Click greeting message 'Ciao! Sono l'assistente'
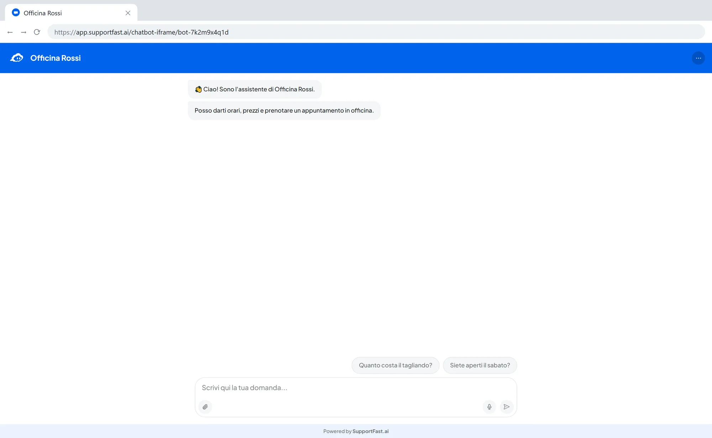Image resolution: width=712 pixels, height=438 pixels. (255, 89)
